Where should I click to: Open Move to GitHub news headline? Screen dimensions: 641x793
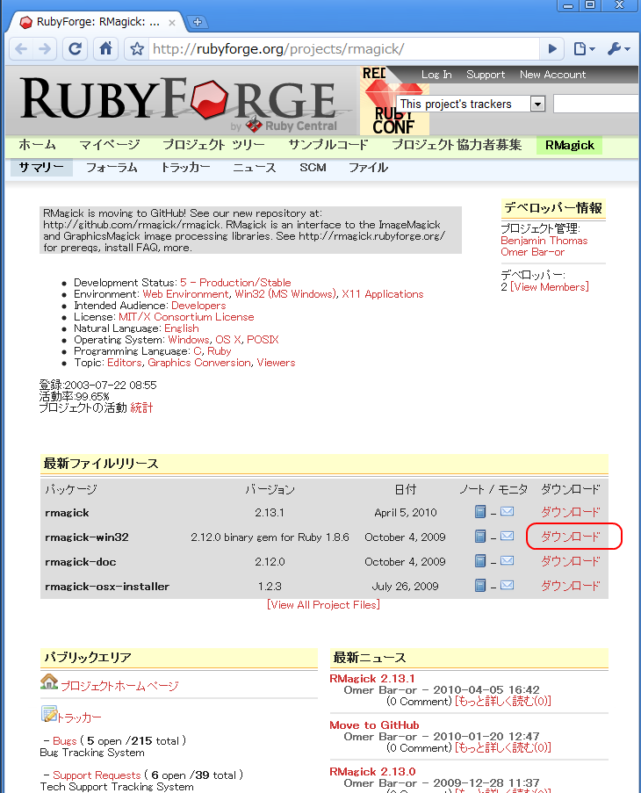coord(374,725)
